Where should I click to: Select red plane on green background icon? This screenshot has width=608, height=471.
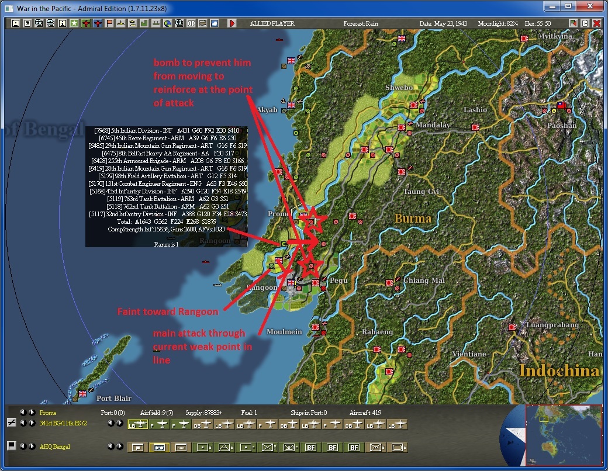[x=86, y=23]
